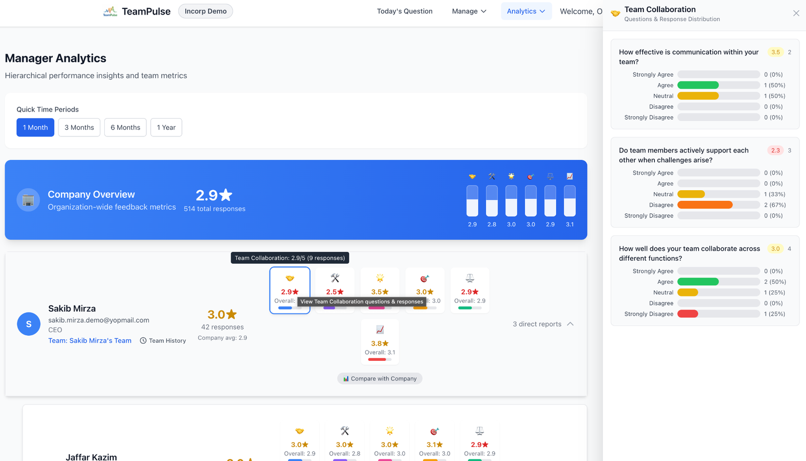The height and width of the screenshot is (461, 806).
Task: Click the 2.9 company overall rating
Action: (x=214, y=195)
